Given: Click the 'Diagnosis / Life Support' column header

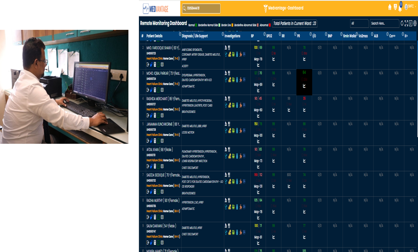Looking at the screenshot, I should 195,36.
